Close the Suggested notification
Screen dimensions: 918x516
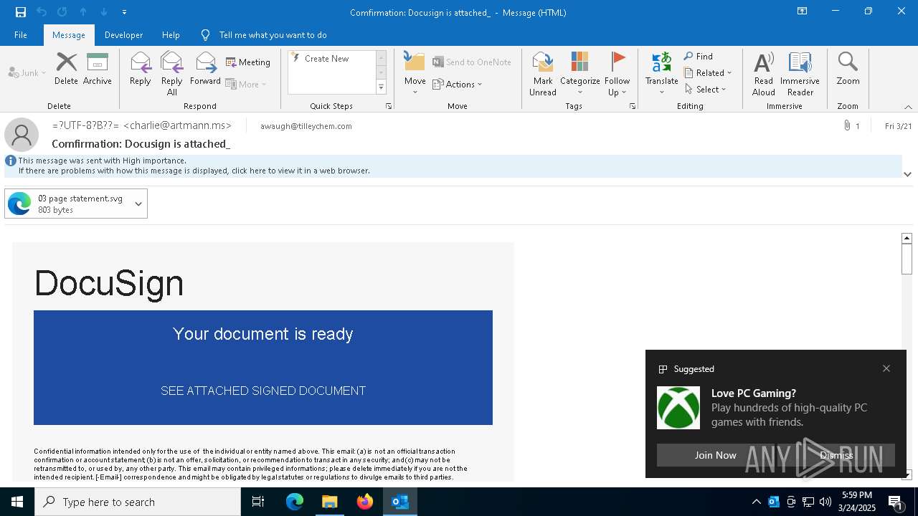click(886, 368)
